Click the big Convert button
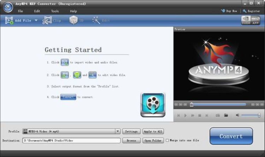 pyautogui.click(x=231, y=136)
